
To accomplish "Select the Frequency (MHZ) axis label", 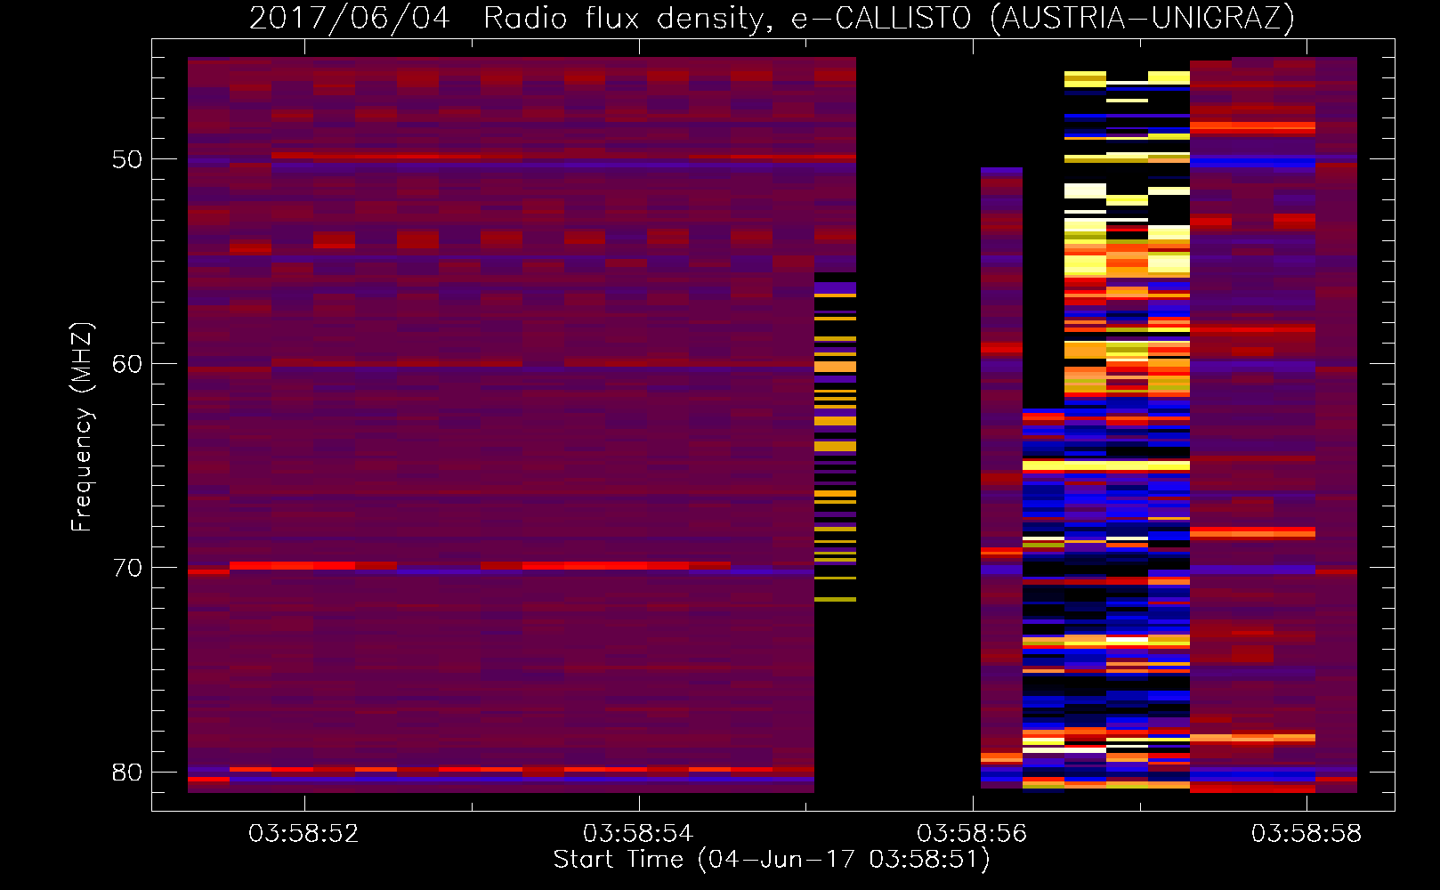I will coord(82,426).
